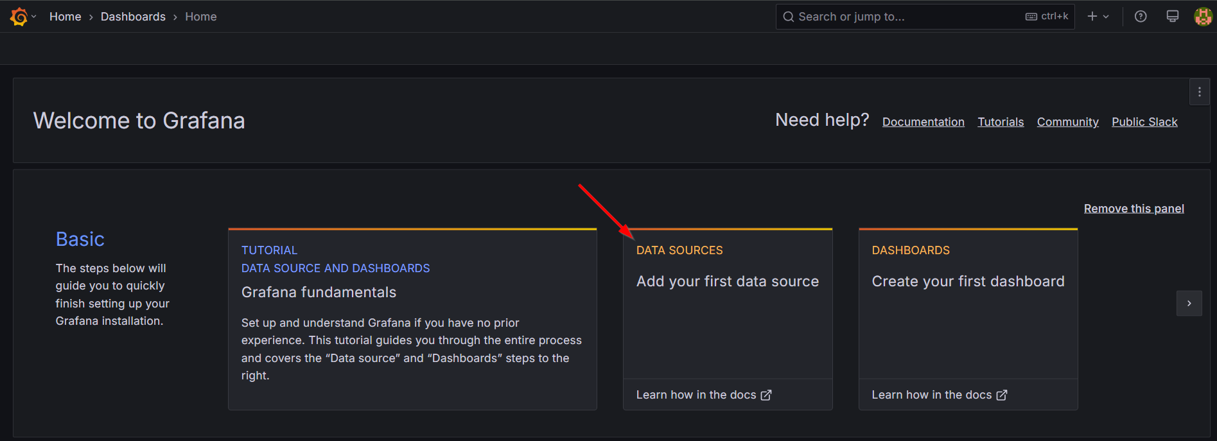The height and width of the screenshot is (441, 1217).
Task: Go to the Dashboards breadcrumb
Action: point(133,17)
